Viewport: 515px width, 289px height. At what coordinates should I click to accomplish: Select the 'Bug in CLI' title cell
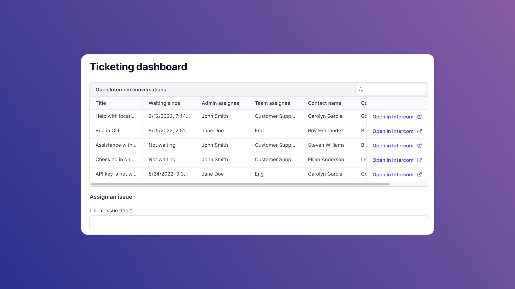click(116, 131)
